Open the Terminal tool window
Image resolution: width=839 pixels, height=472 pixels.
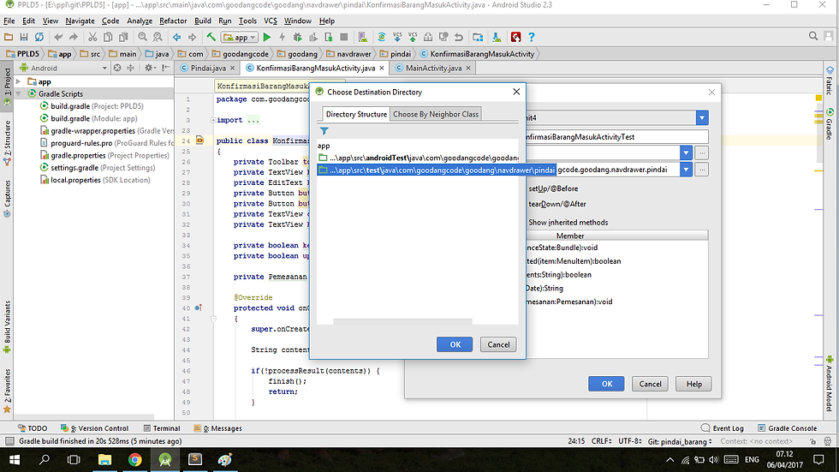tap(162, 428)
